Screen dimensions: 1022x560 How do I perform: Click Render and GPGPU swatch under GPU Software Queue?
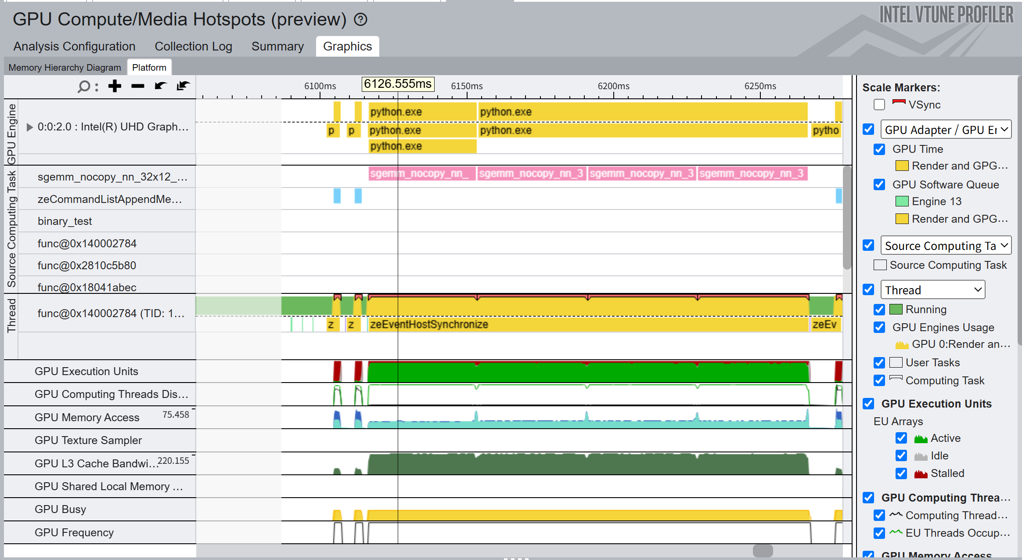902,219
